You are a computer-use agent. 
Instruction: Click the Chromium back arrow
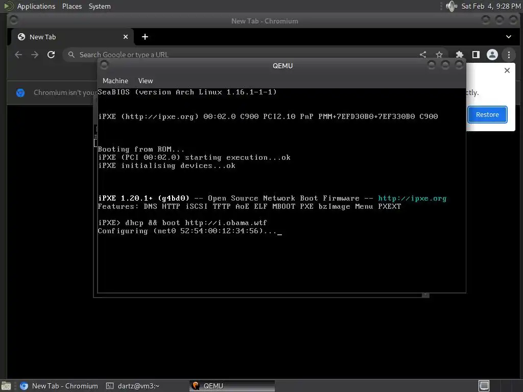coord(18,55)
